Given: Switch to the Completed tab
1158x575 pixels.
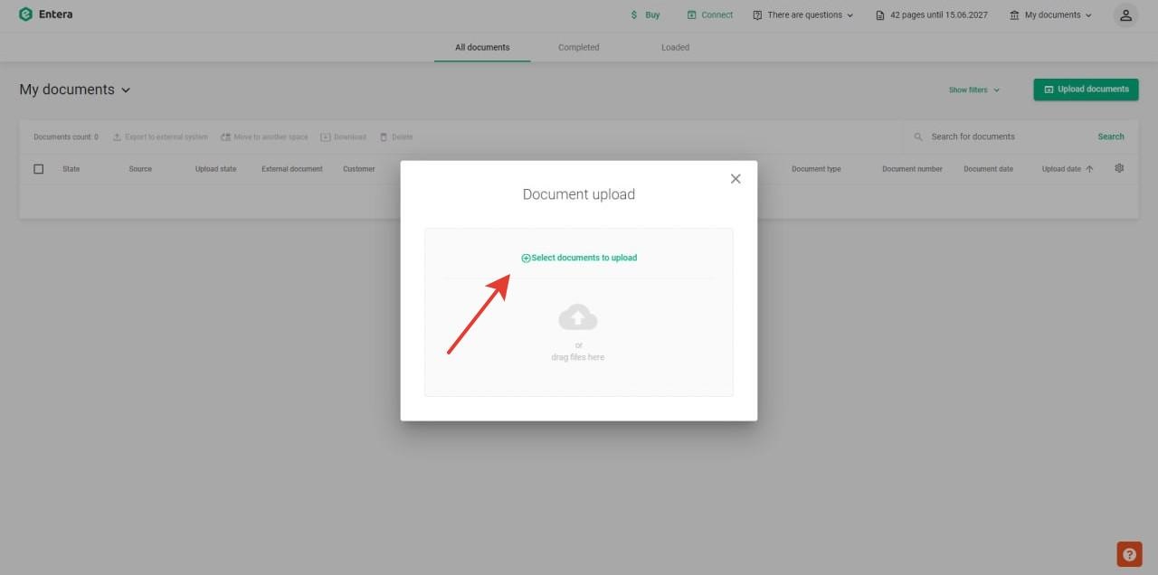Looking at the screenshot, I should click(x=578, y=48).
